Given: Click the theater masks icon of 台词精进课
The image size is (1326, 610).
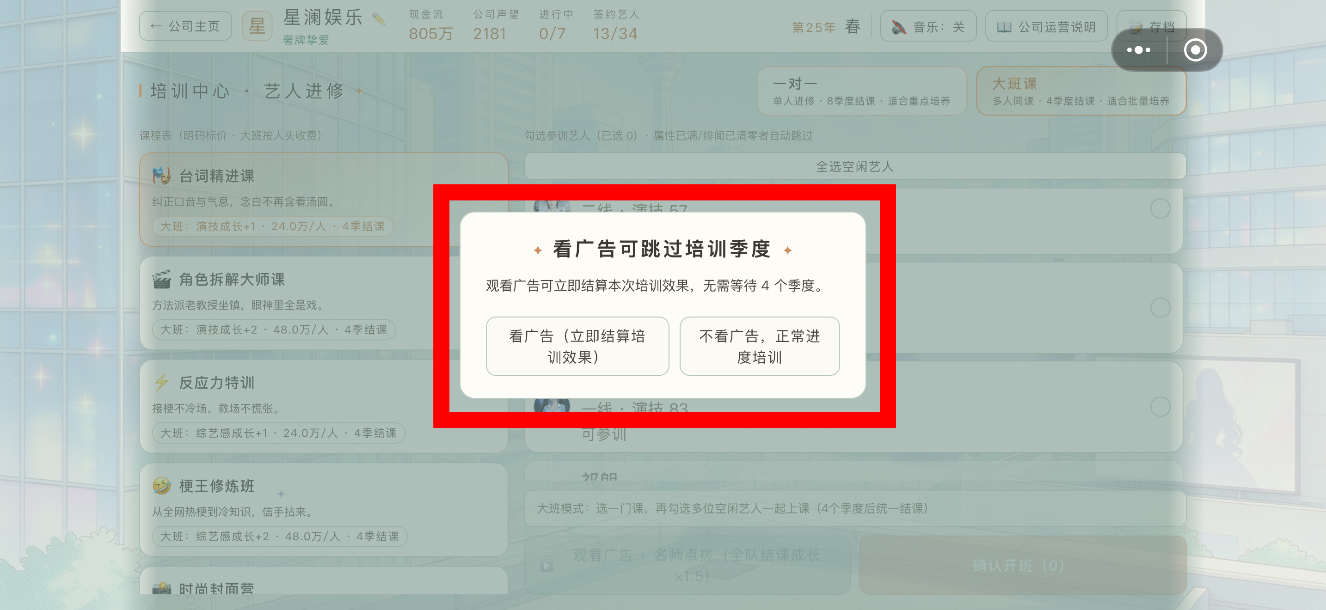Looking at the screenshot, I should [x=162, y=176].
